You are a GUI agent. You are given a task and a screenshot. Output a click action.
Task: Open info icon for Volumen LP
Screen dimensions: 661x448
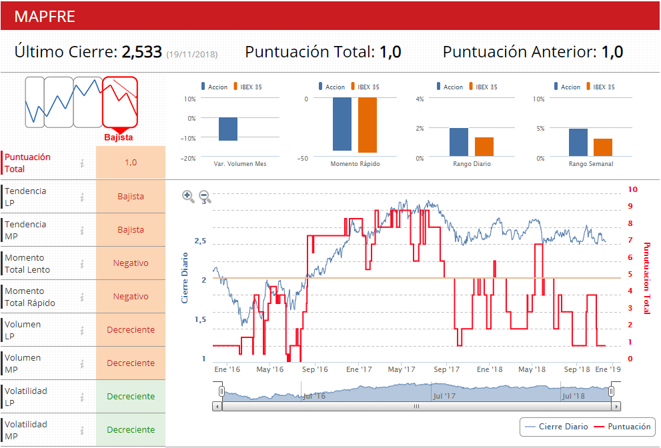[82, 331]
